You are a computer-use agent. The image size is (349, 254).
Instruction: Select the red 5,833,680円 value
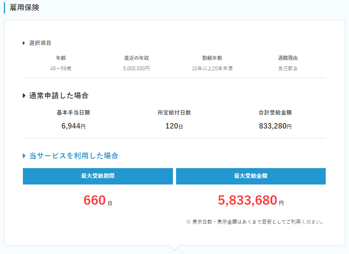tap(251, 200)
